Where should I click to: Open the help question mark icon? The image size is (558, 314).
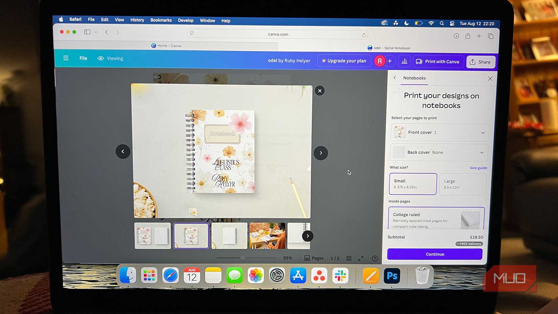[375, 258]
